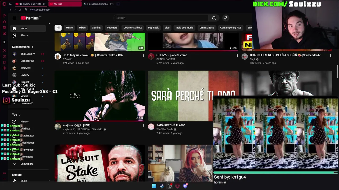Open Windows Start menu
Viewport: 339px width, 190px height.
[x=154, y=186]
